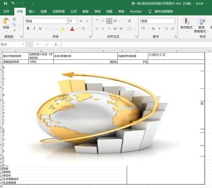
Task: Click the red font color button
Action: point(72,29)
